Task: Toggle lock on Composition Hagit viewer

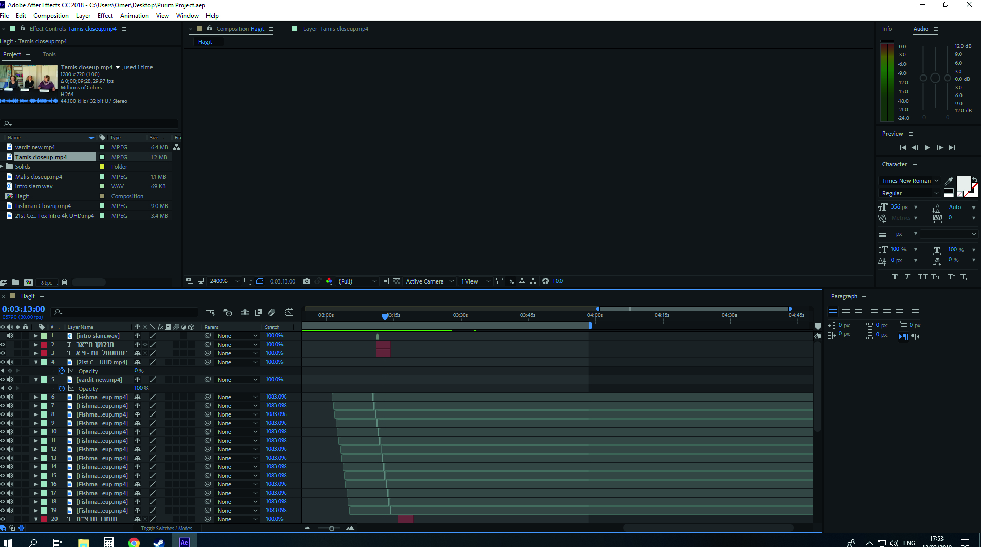Action: [210, 29]
